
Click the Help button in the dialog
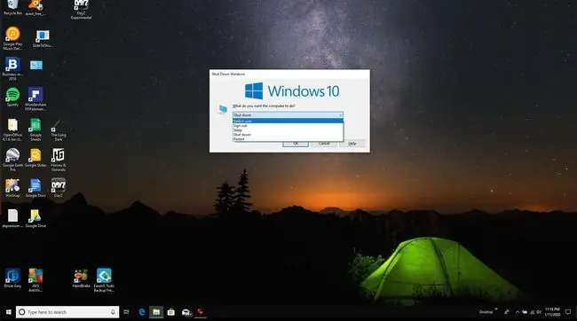tap(352, 144)
